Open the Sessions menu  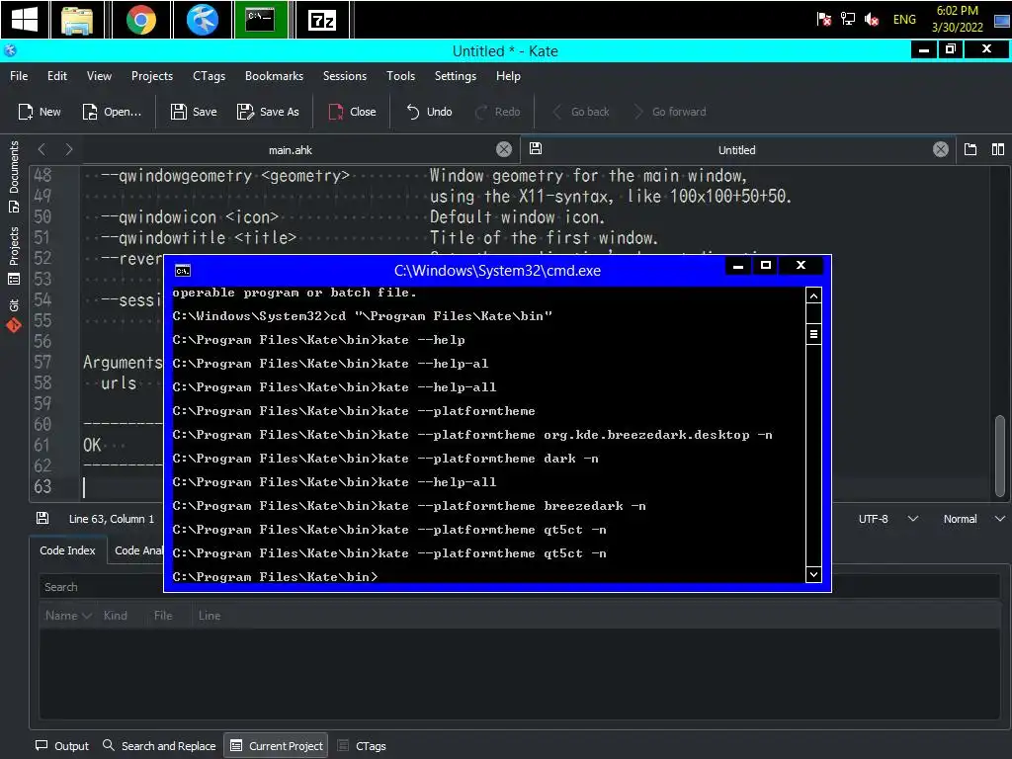(345, 75)
